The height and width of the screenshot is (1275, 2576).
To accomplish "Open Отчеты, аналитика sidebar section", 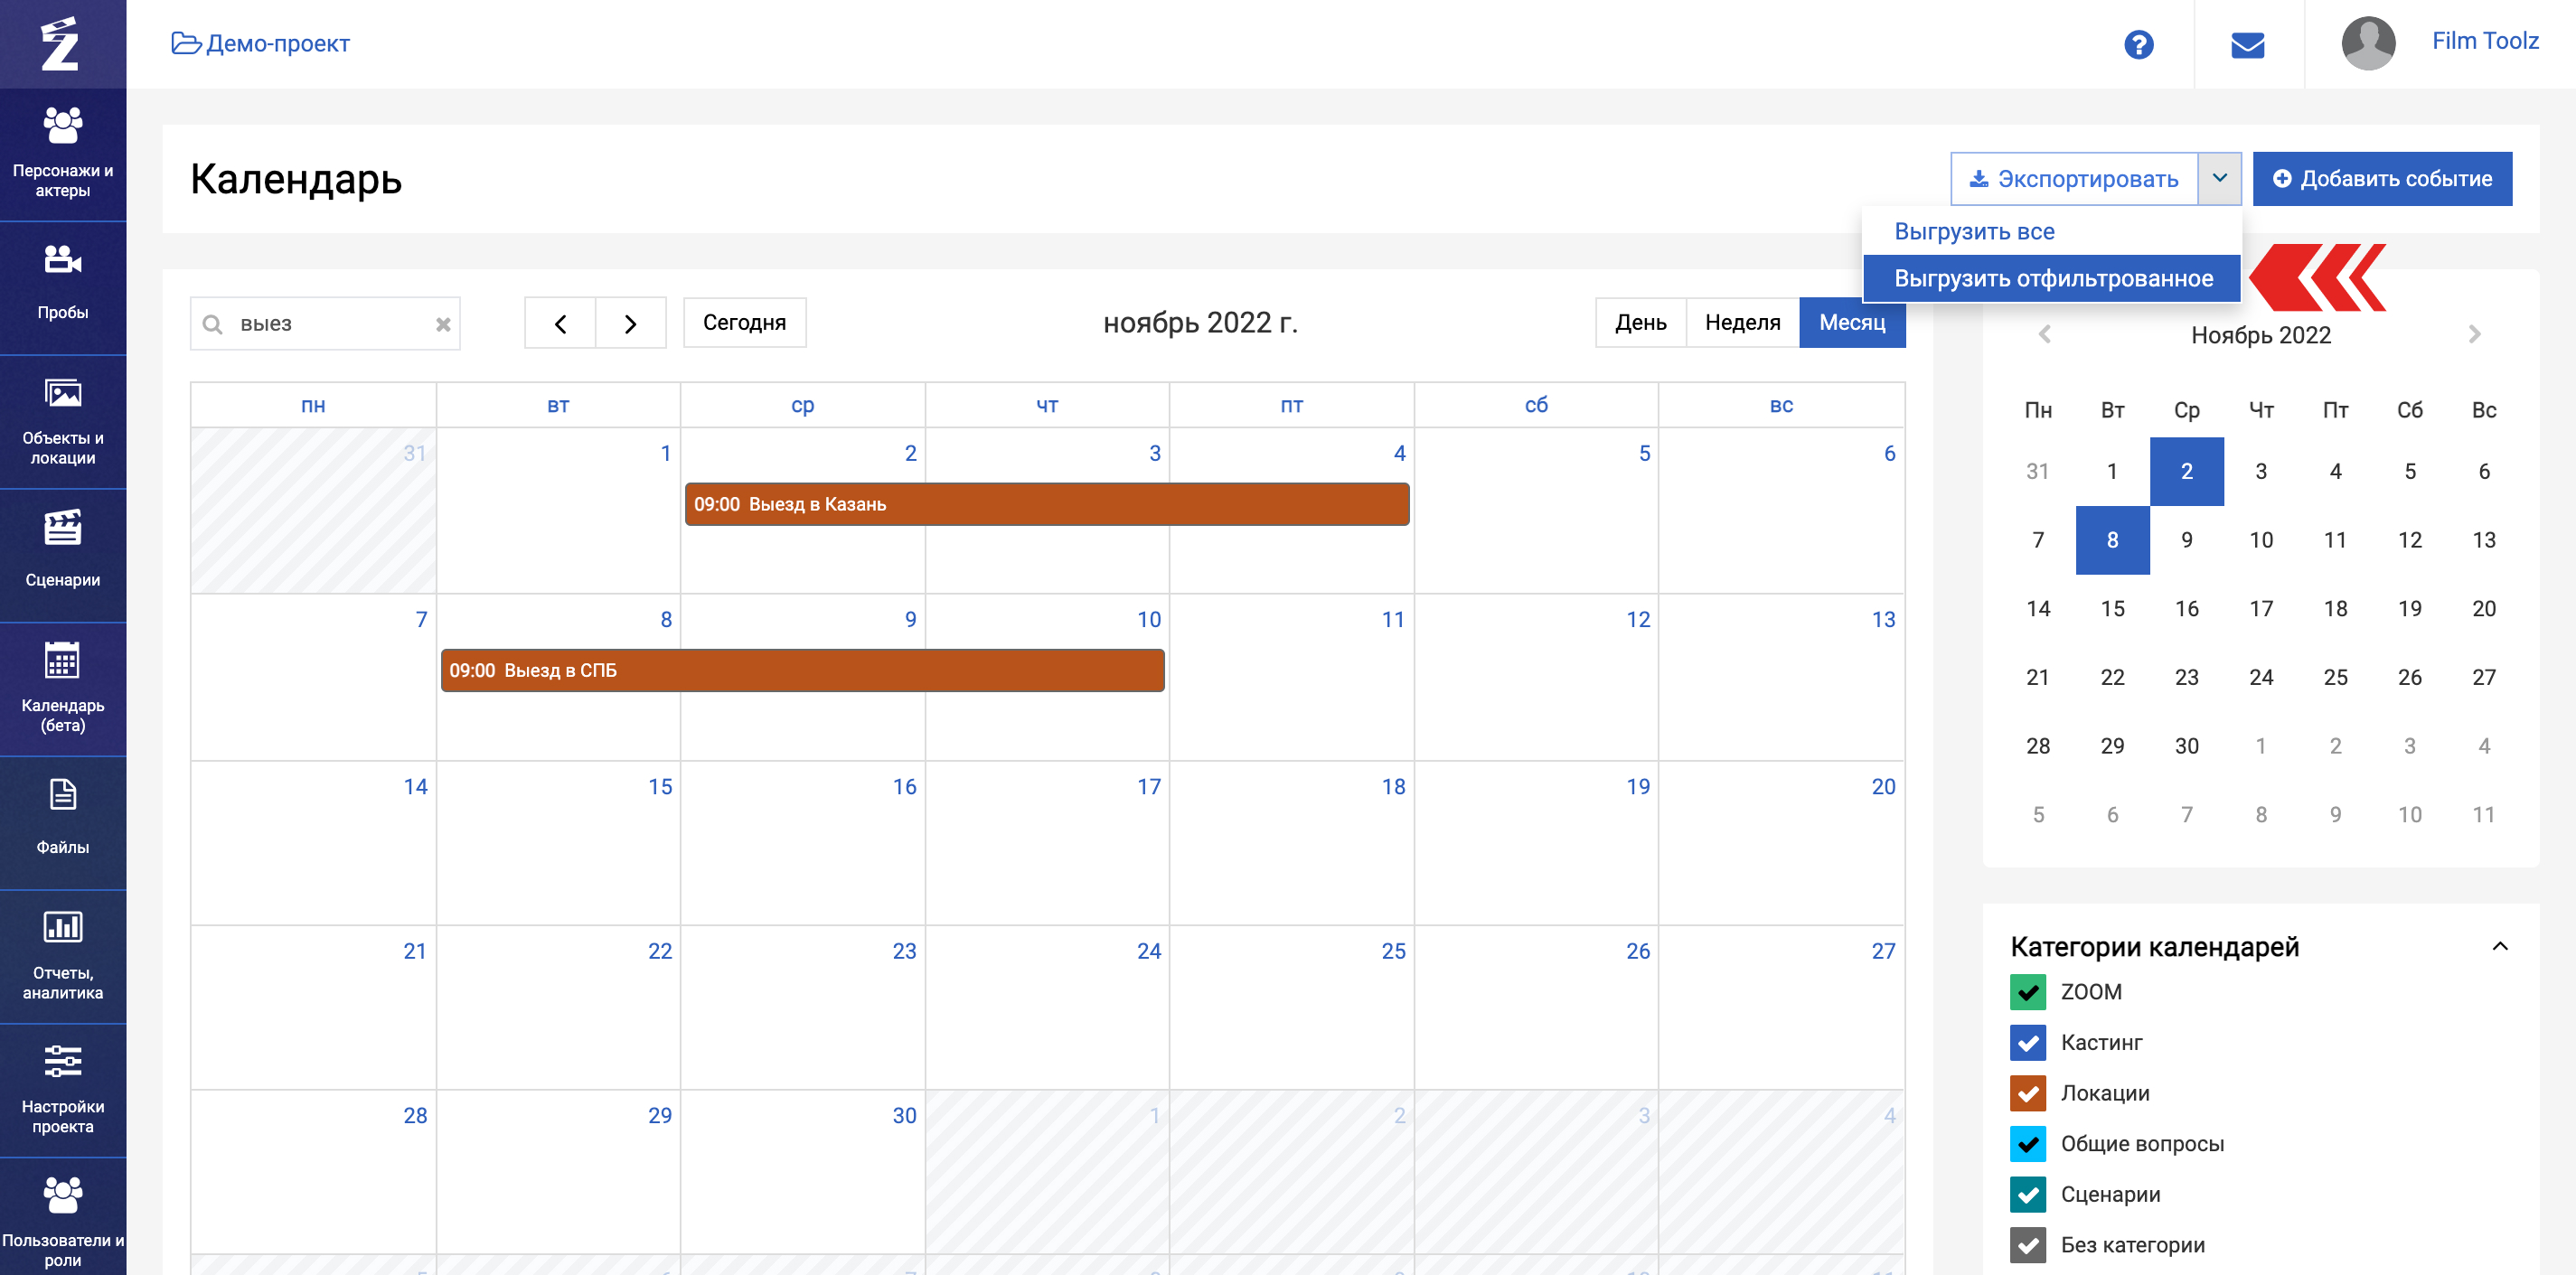I will tap(63, 957).
